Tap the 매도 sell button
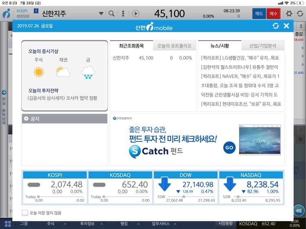This screenshot has width=306, height=229. click(259, 13)
